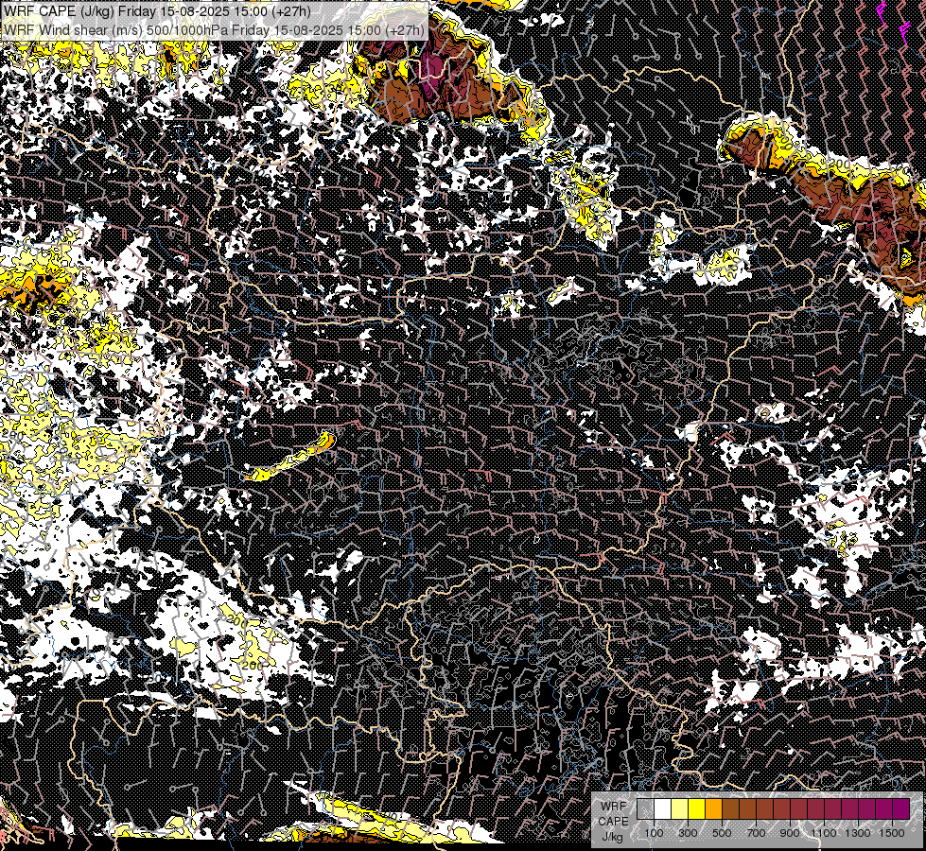Select the transparent below-100 legend swatch
Image resolution: width=926 pixels, height=851 pixels.
645,809
